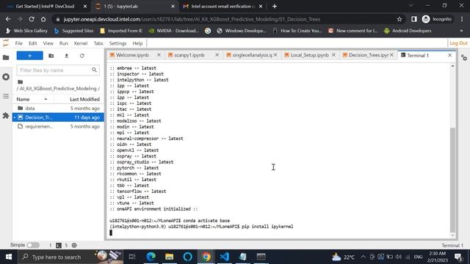Switch to the singlecellanalysis notebook tab
Screen dimensions: 470x264
tap(252, 56)
